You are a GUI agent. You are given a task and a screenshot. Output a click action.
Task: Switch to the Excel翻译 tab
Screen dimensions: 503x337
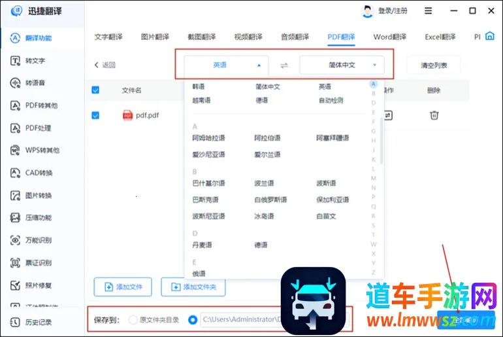tap(440, 37)
